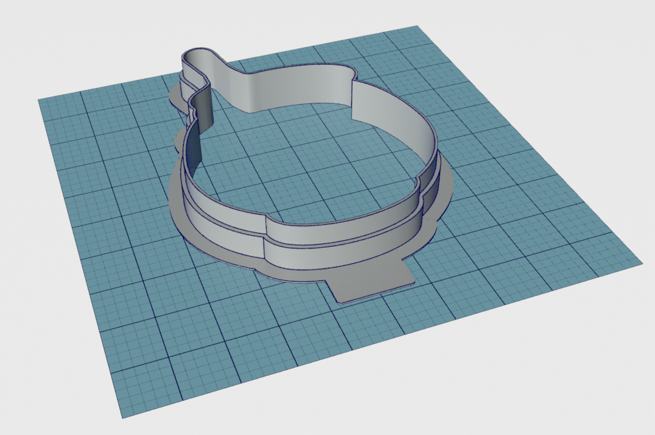Select the S-curved wall section at the top
Image resolution: width=655 pixels, height=435 pixels.
(243, 83)
